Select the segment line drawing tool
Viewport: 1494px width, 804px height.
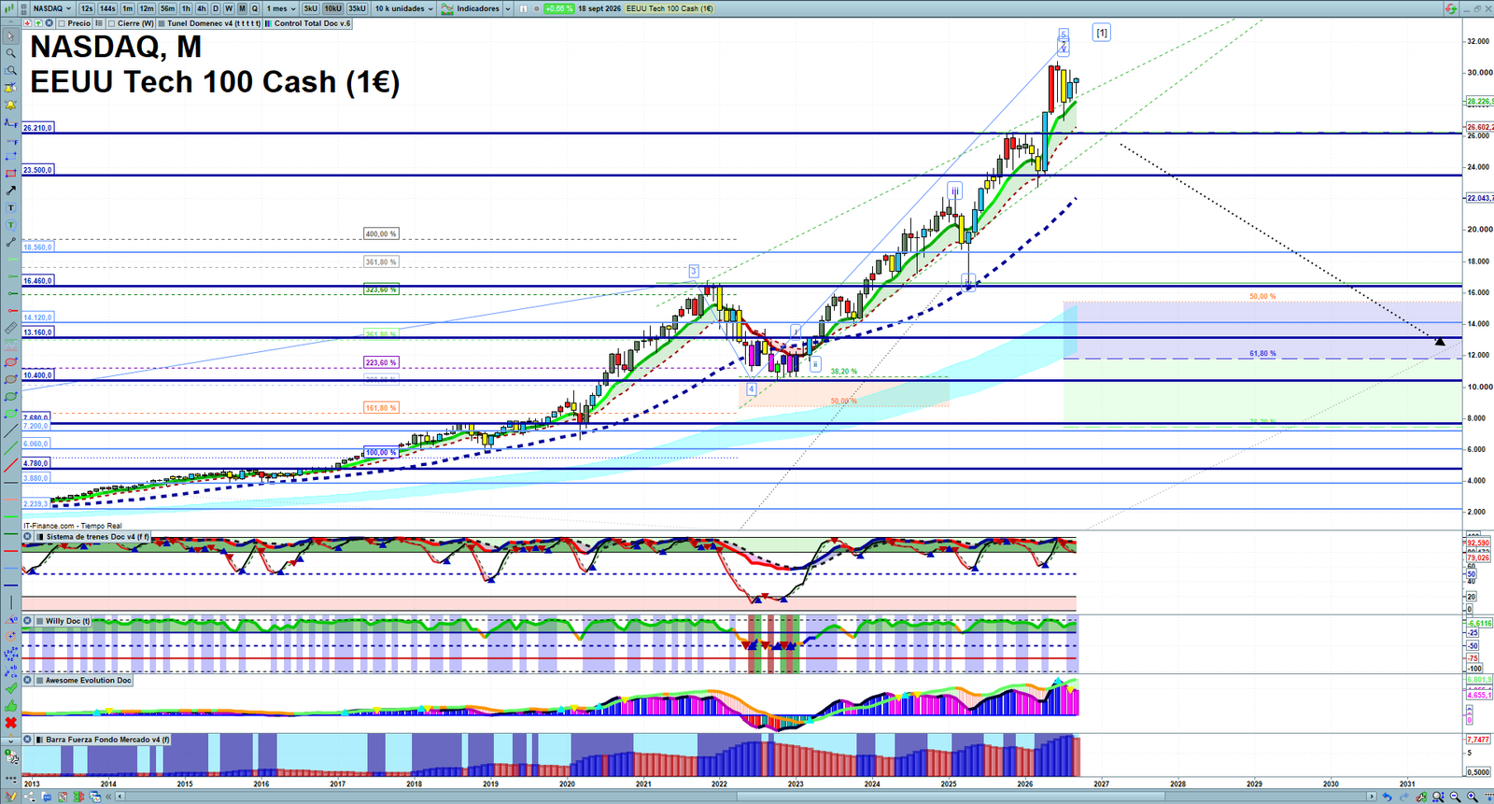point(11,242)
